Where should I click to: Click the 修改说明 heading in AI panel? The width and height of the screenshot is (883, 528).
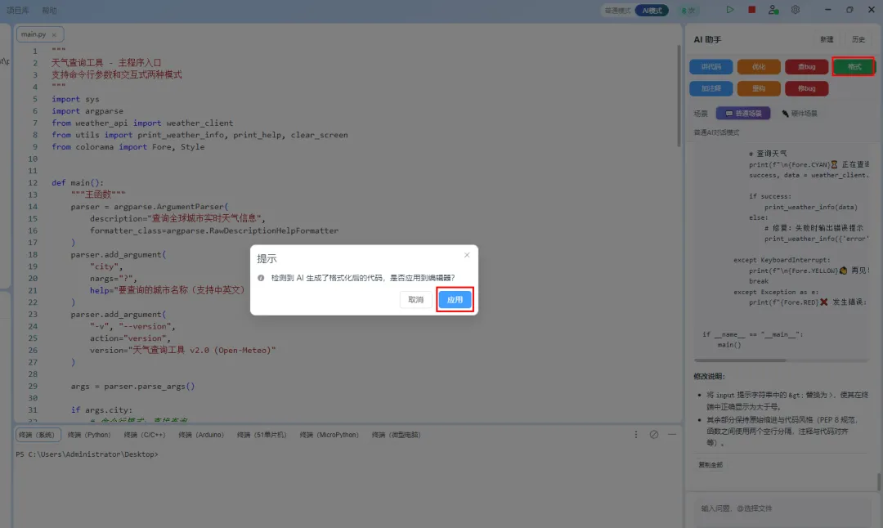coord(709,377)
